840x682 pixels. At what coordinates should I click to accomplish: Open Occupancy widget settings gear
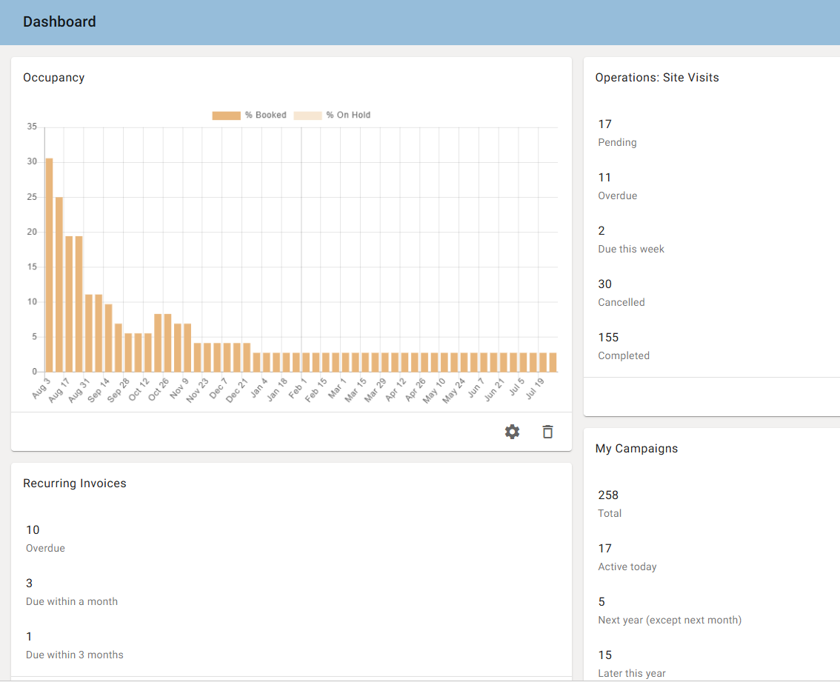512,432
